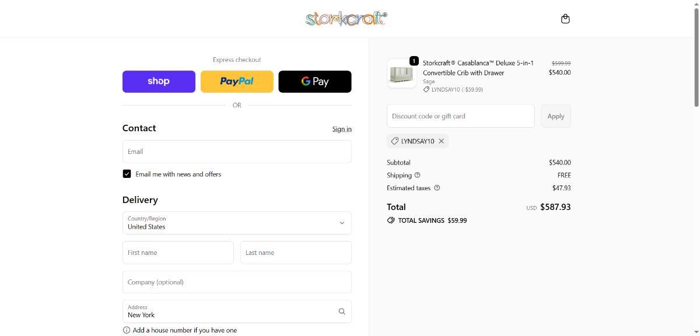Choose PayPal express checkout
The height and width of the screenshot is (336, 700).
coord(237,82)
